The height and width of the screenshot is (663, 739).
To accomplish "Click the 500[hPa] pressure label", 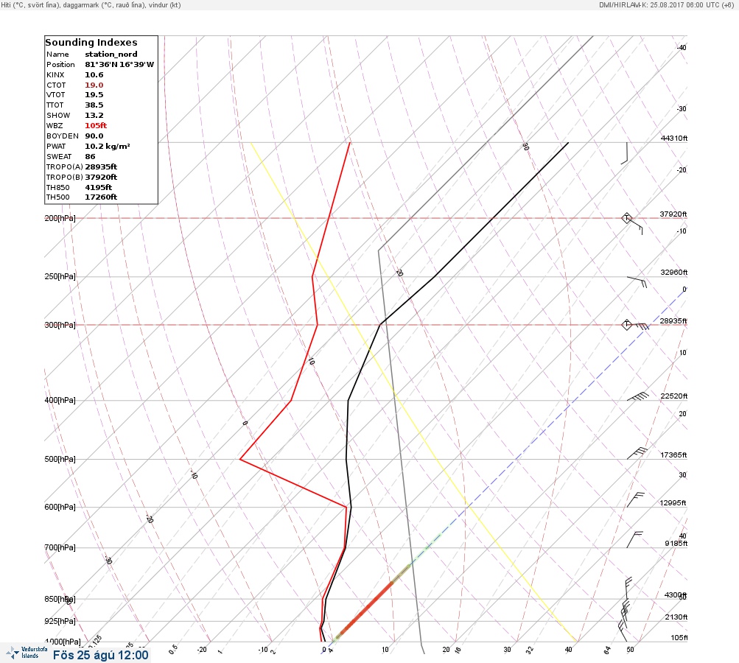I will [x=60, y=459].
